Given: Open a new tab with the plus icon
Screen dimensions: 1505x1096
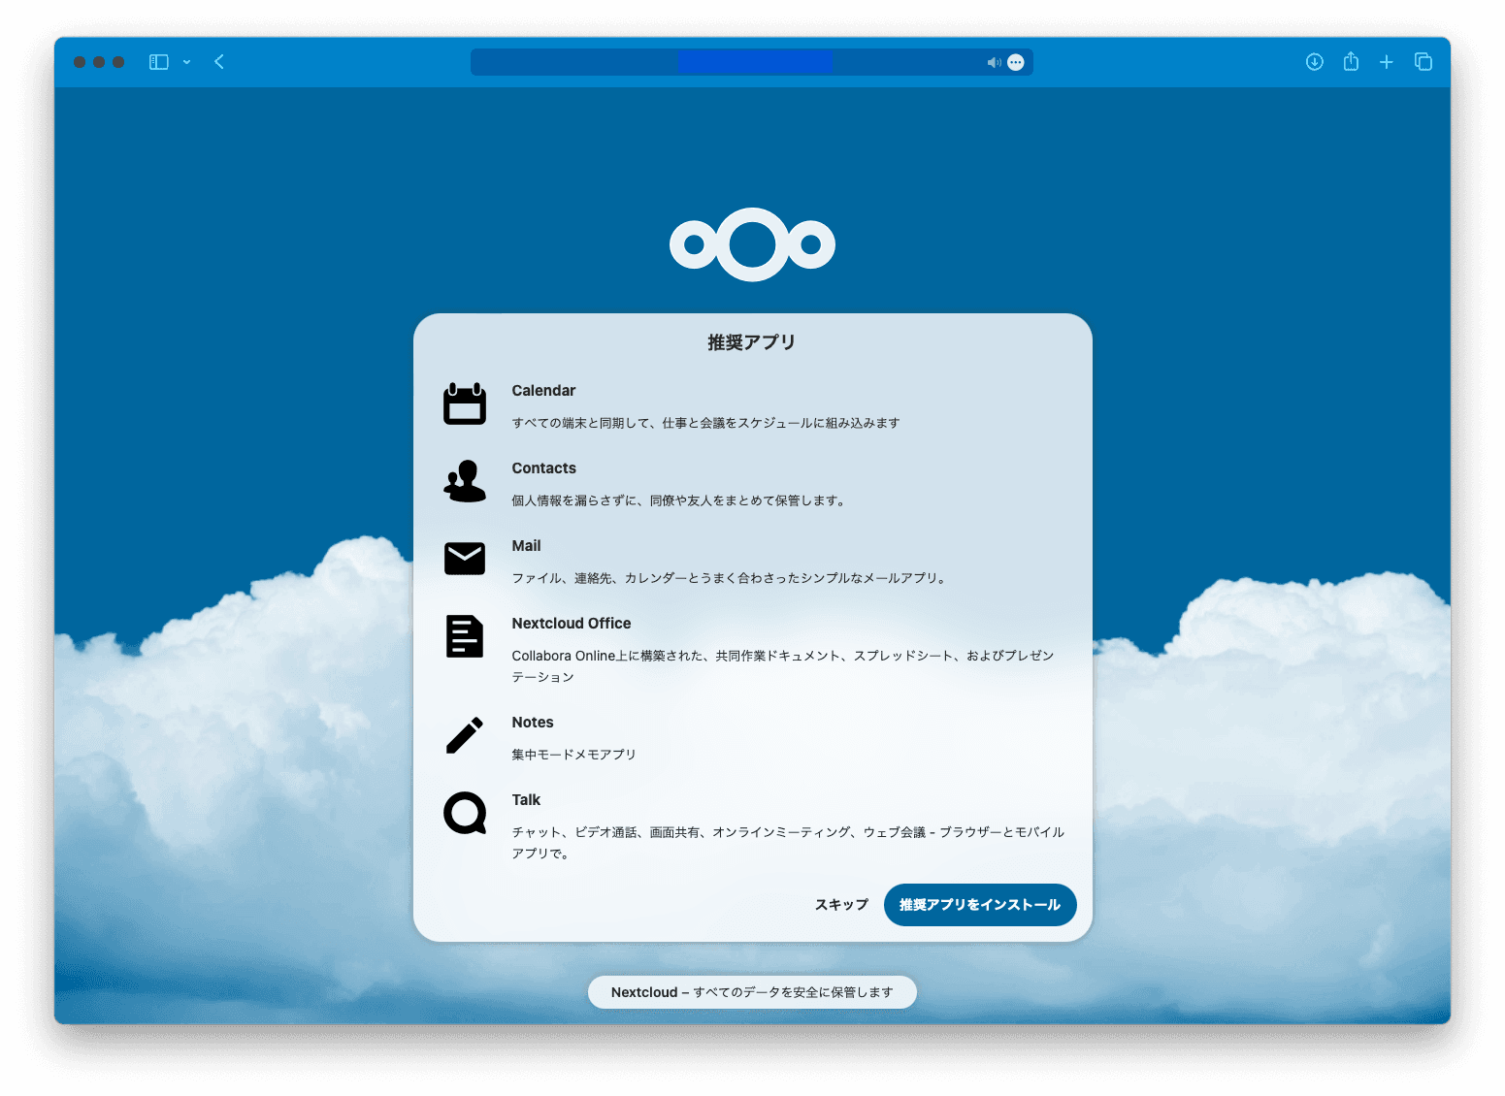Looking at the screenshot, I should (1387, 61).
